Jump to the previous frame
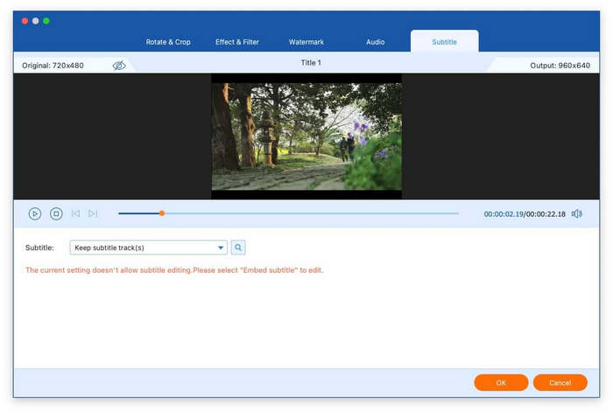Image resolution: width=613 pixels, height=413 pixels. coord(76,213)
